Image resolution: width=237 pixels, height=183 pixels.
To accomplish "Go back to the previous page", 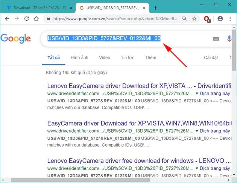I will (x=7, y=19).
